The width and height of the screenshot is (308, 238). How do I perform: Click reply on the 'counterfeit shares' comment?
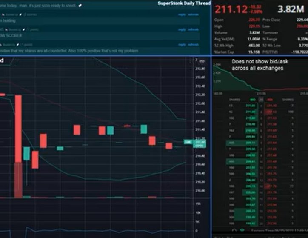coord(182,45)
